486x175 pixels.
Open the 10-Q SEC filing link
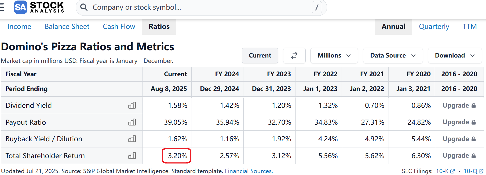pos(470,171)
